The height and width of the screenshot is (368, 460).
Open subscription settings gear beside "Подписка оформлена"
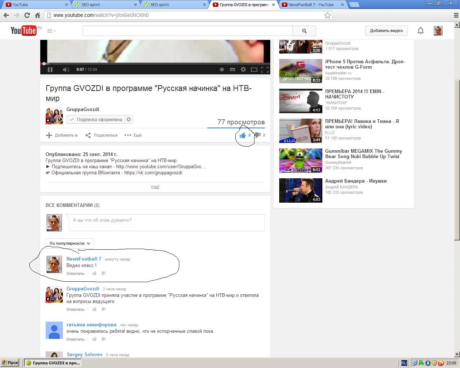tap(129, 119)
